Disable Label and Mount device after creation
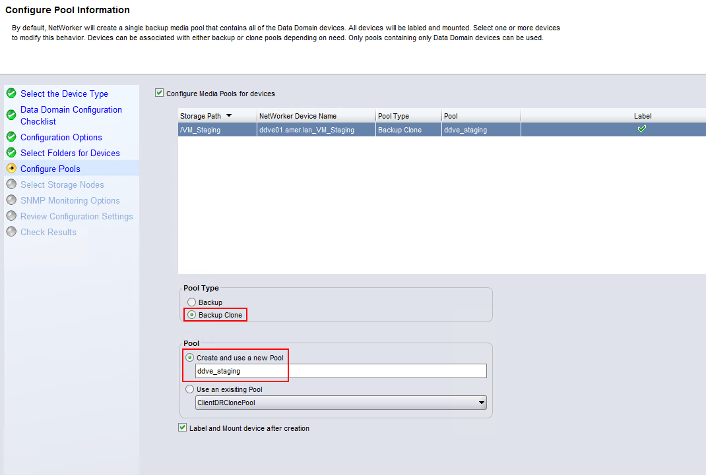 click(182, 427)
